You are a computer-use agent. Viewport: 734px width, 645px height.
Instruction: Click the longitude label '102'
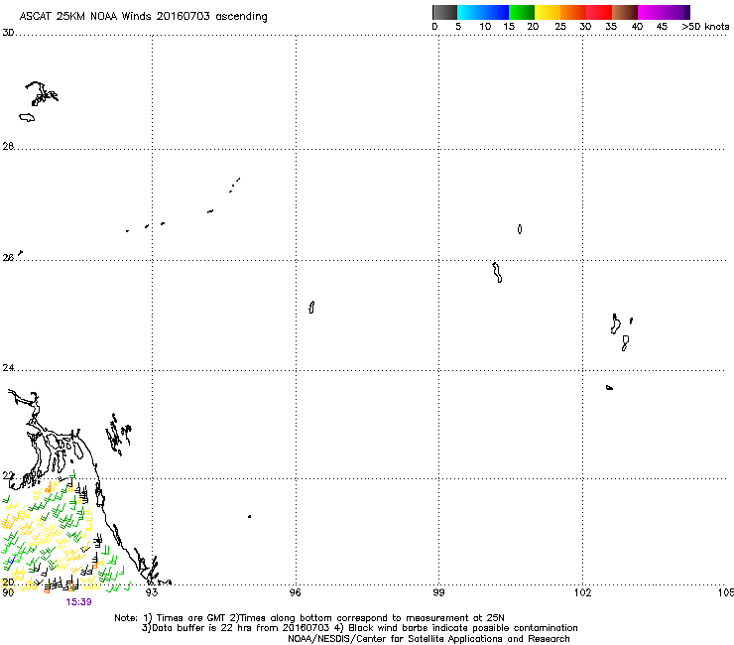click(582, 592)
